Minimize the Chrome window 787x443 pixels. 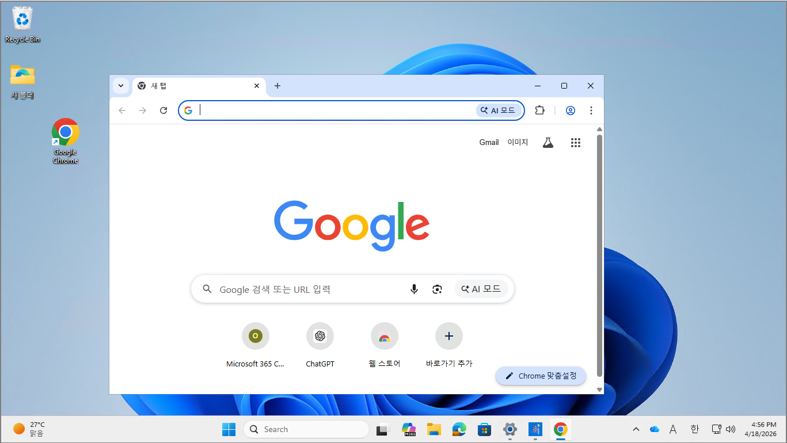click(538, 86)
